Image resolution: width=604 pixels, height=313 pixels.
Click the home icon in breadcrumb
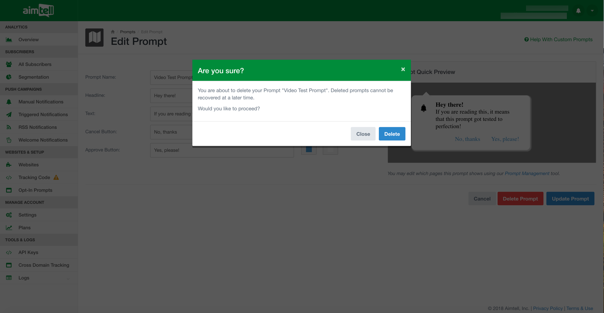113,32
